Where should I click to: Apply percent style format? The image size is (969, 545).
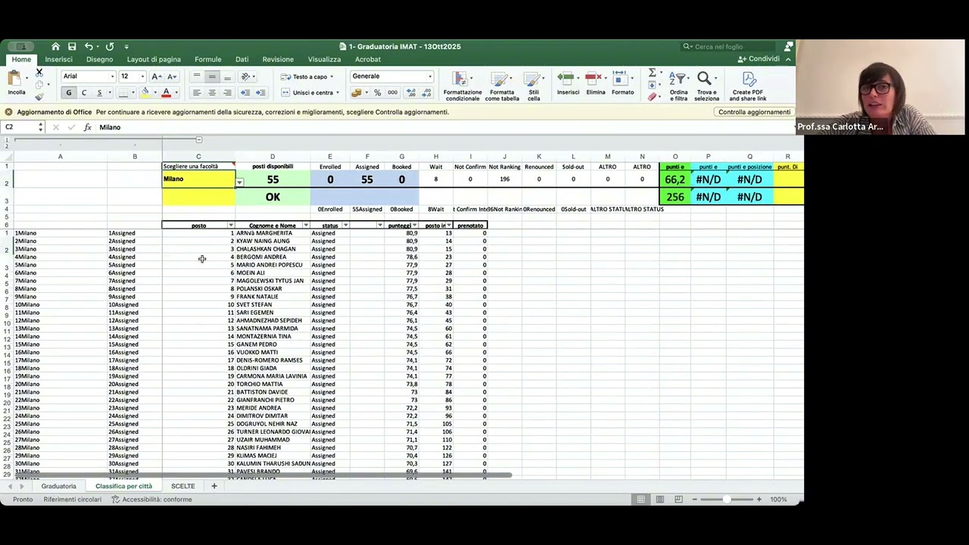[377, 92]
